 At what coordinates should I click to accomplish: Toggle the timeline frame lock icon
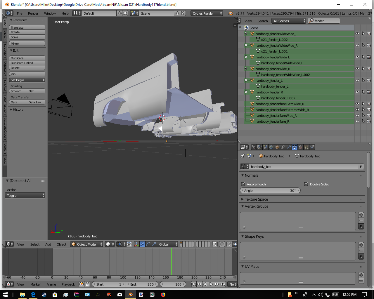tap(87, 284)
